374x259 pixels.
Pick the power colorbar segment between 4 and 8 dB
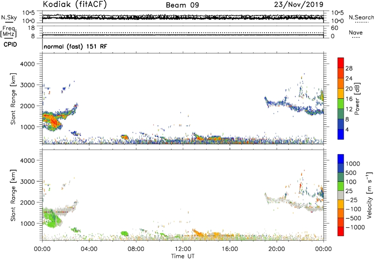[x=341, y=124]
